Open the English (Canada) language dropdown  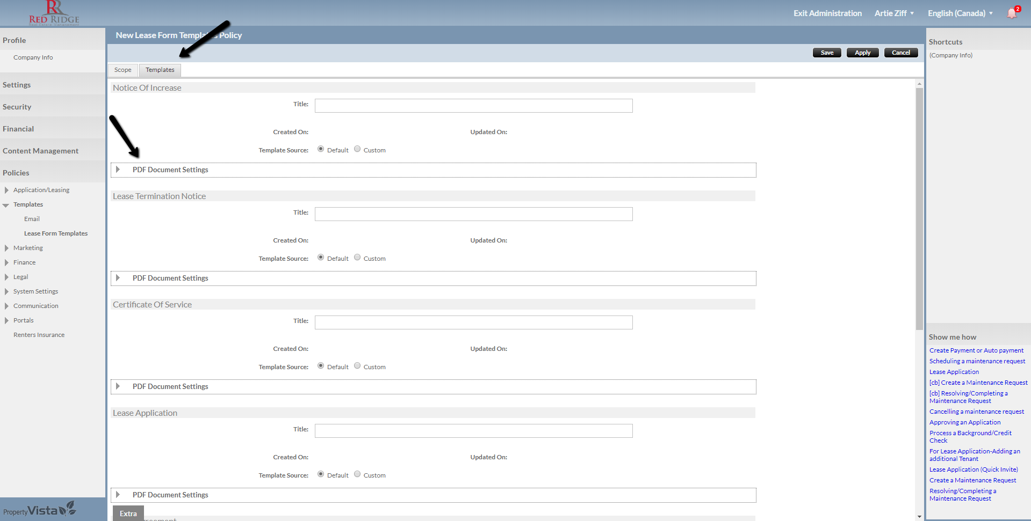coord(960,13)
